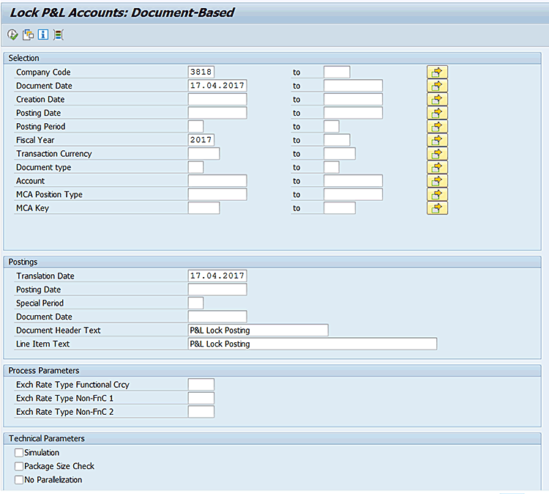Click the 'MCA Key' field label

(x=32, y=208)
